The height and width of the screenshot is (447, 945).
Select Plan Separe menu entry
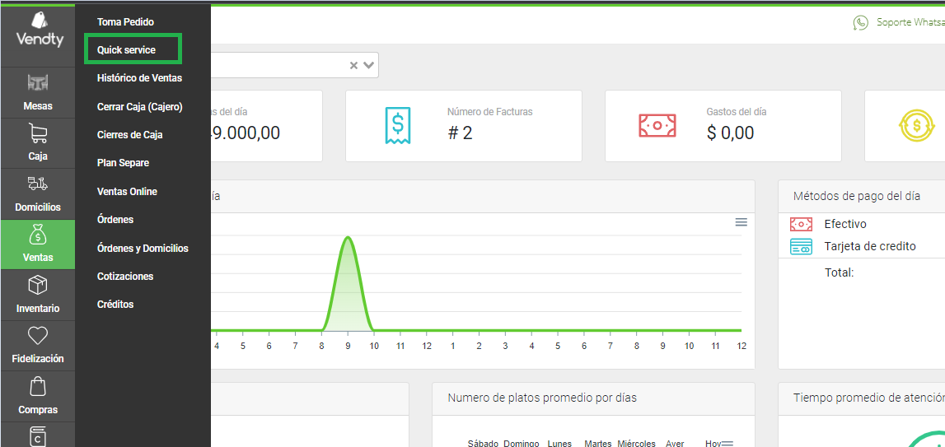point(123,163)
